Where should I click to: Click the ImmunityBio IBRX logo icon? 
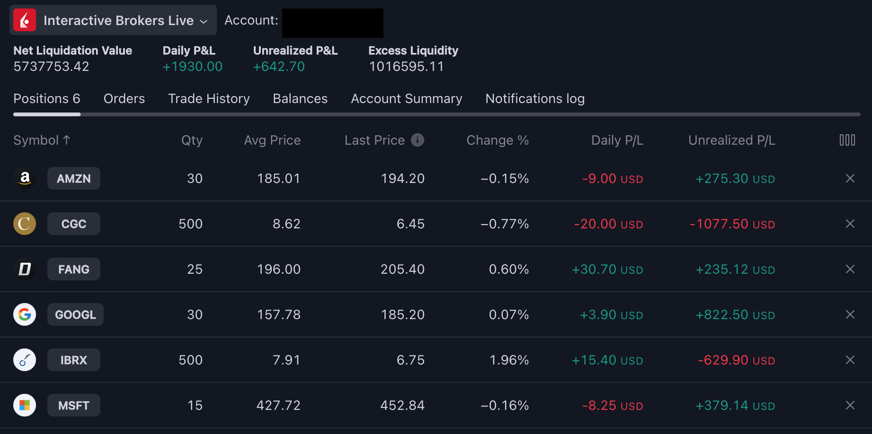[x=25, y=360]
